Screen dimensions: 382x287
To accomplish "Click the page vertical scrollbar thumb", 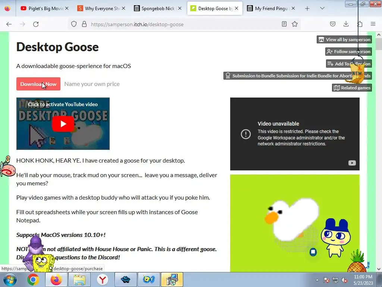I will (x=379, y=44).
